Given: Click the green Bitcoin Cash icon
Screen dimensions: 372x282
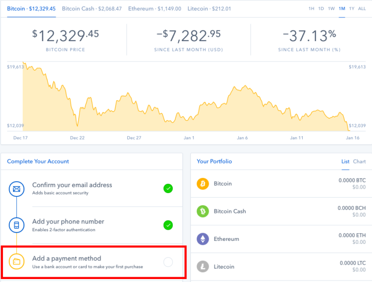Looking at the screenshot, I should (202, 211).
